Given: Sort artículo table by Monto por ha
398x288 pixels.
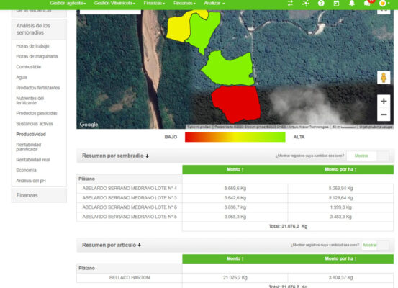Looking at the screenshot, I should click(340, 258).
